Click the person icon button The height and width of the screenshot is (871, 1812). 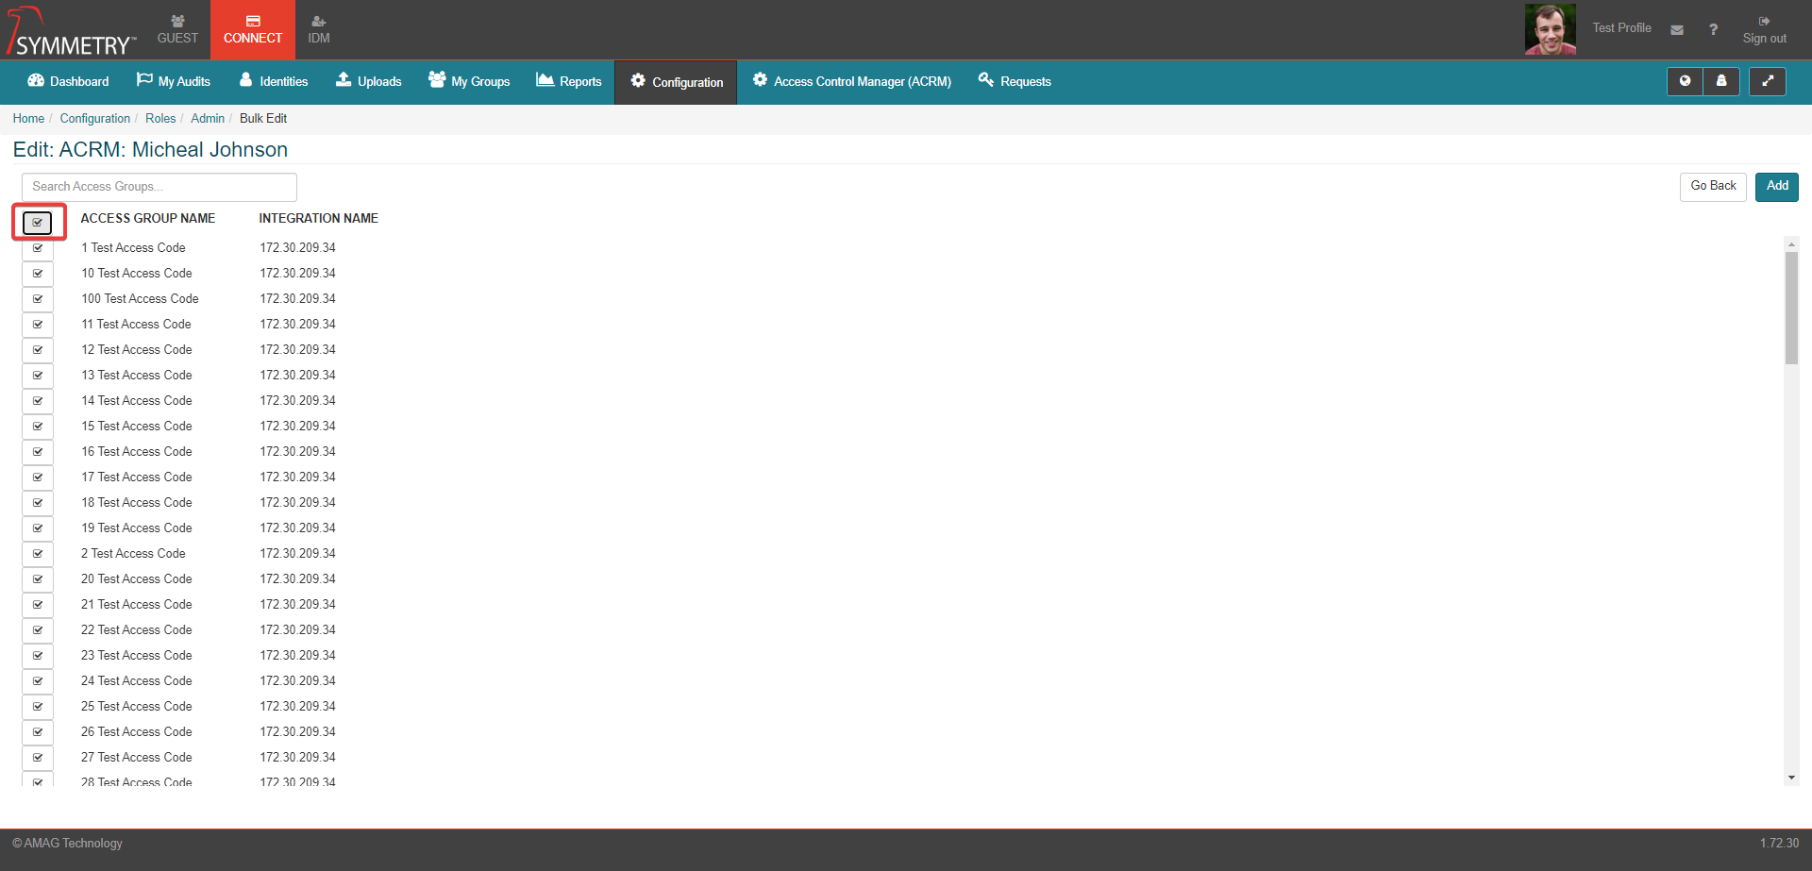pyautogui.click(x=1721, y=81)
